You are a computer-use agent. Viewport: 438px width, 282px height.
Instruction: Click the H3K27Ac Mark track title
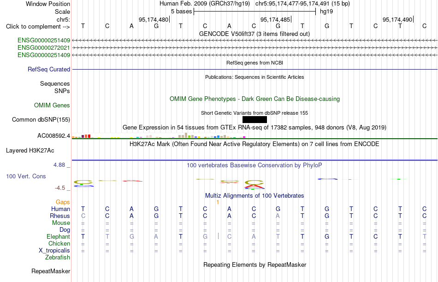click(x=254, y=144)
